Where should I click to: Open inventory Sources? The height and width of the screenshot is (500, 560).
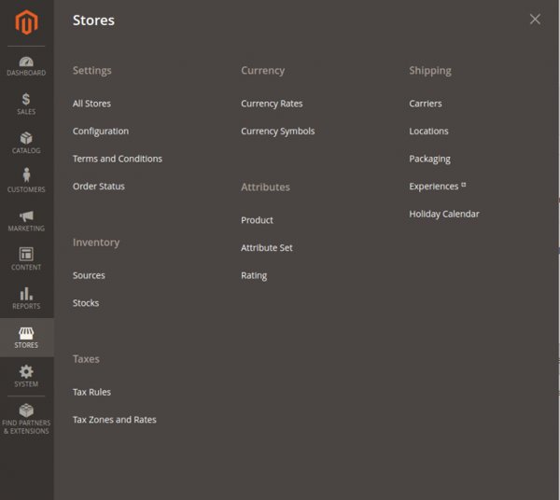tap(89, 275)
